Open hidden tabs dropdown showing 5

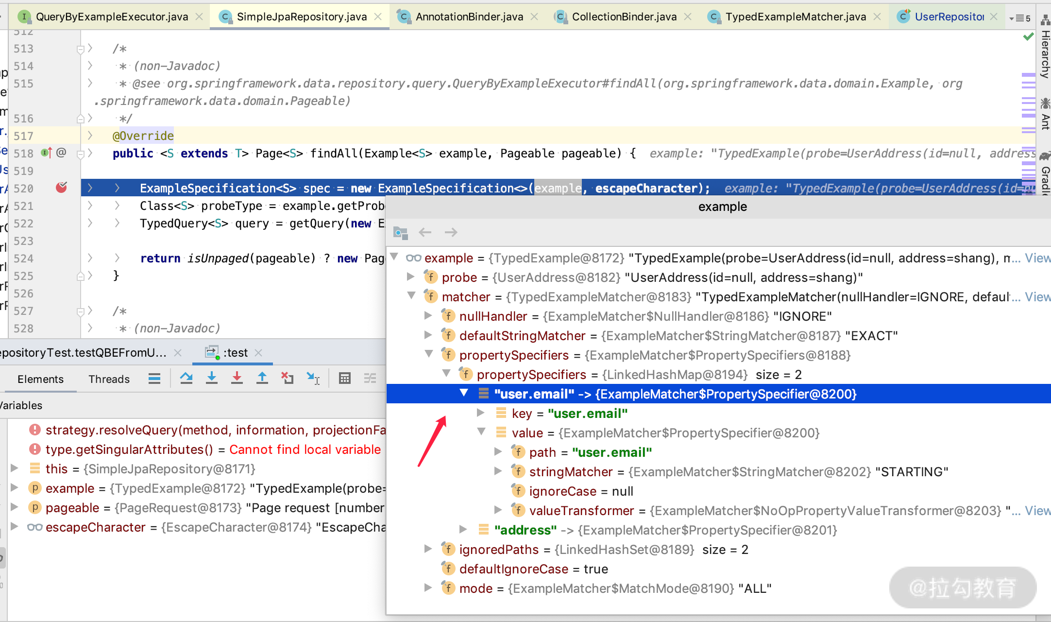1020,18
